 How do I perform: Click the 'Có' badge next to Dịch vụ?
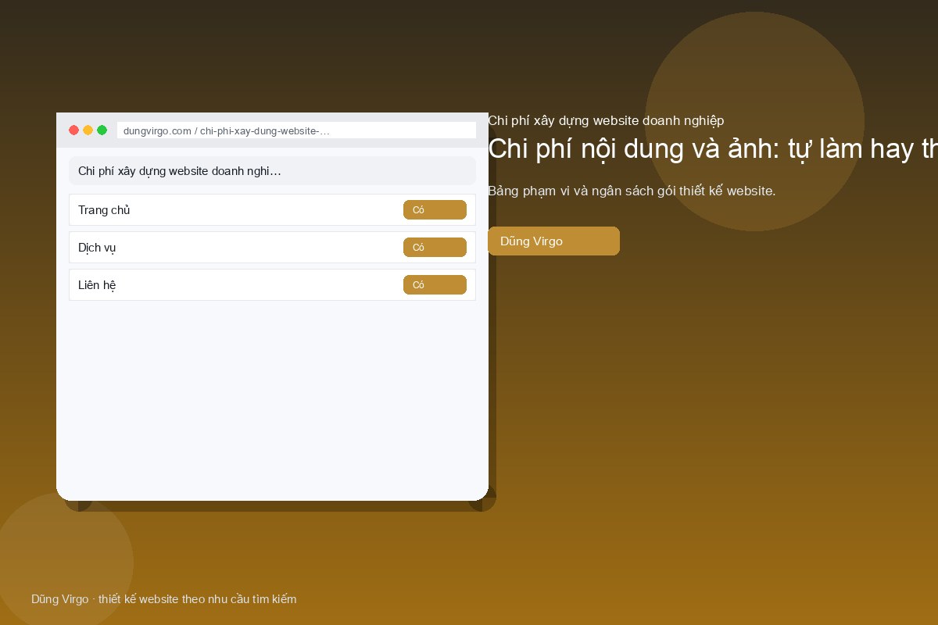point(435,248)
